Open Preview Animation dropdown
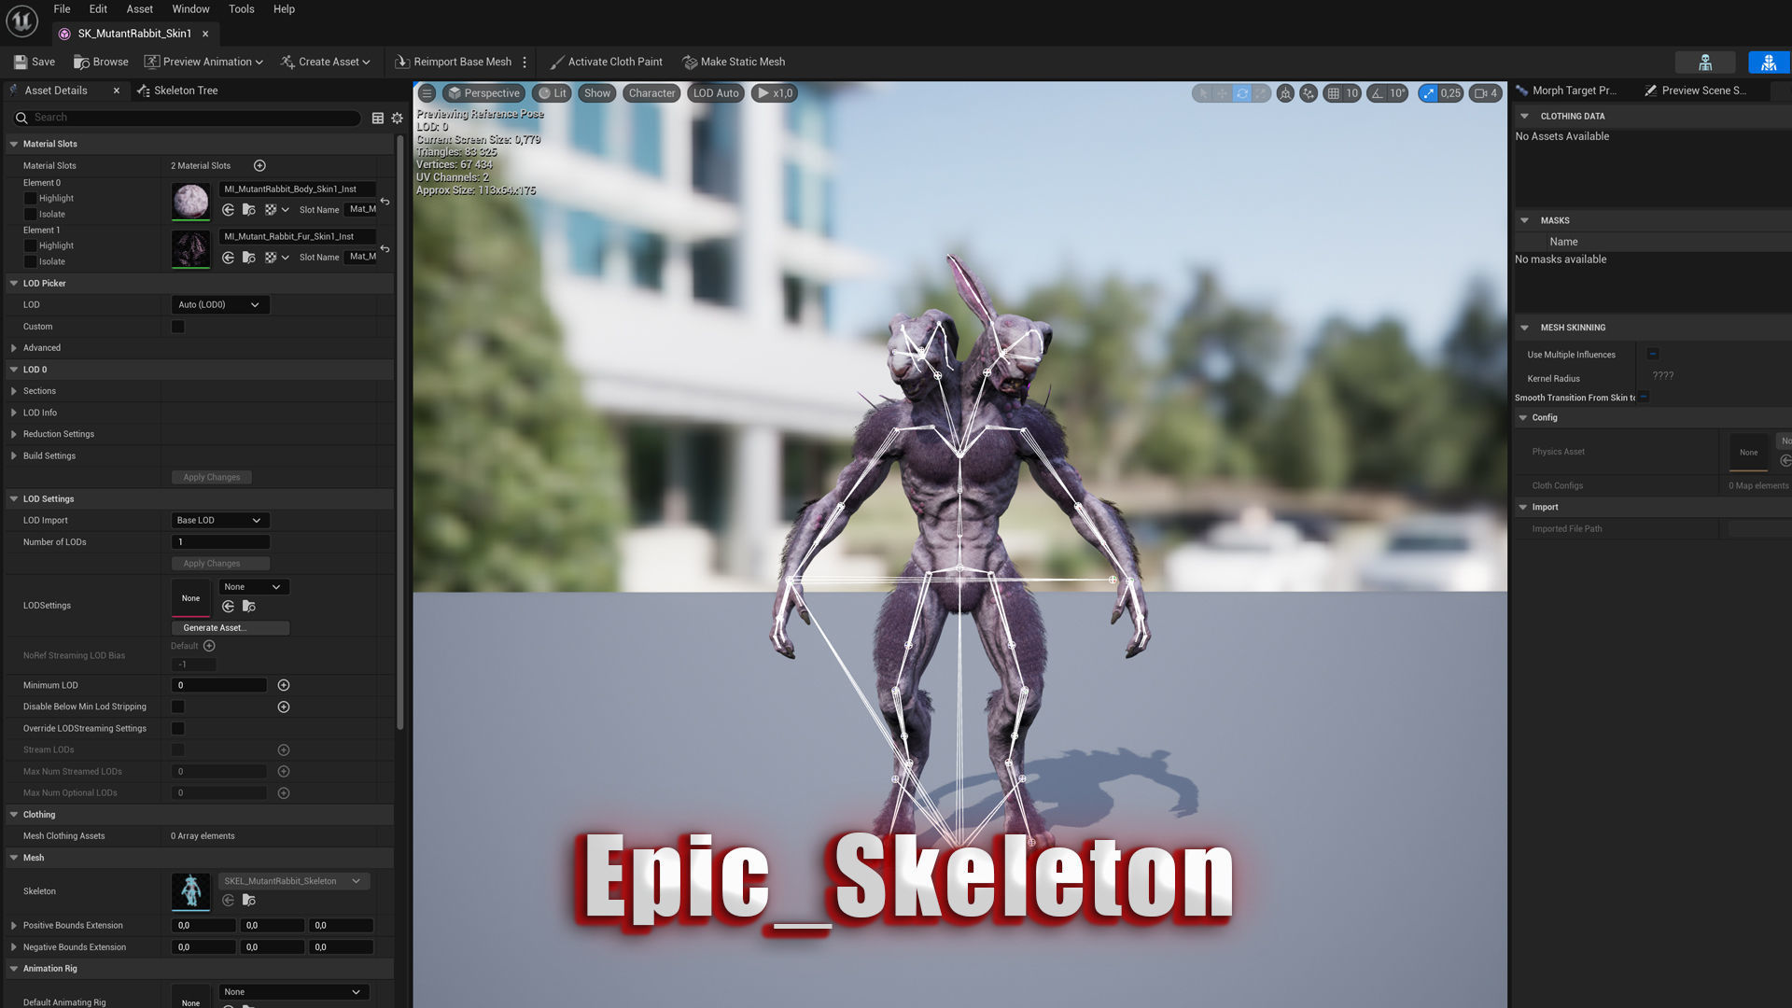The width and height of the screenshot is (1792, 1008). [203, 62]
